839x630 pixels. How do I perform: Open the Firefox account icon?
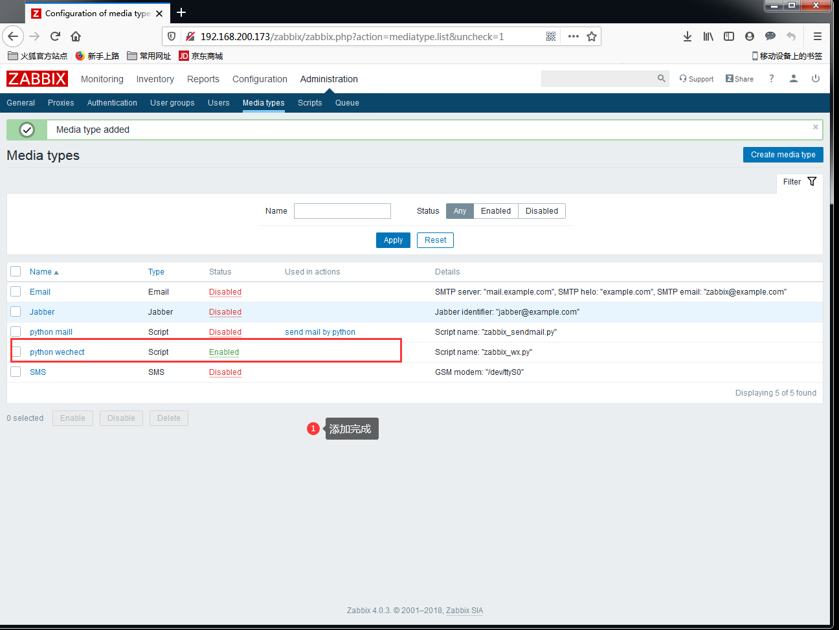(x=750, y=36)
